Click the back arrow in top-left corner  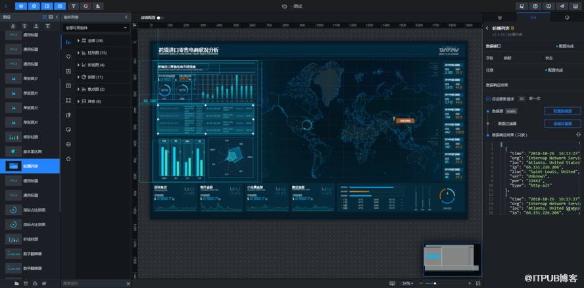point(5,6)
